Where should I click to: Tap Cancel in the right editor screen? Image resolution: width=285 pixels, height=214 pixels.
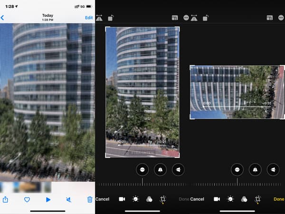tap(197, 199)
